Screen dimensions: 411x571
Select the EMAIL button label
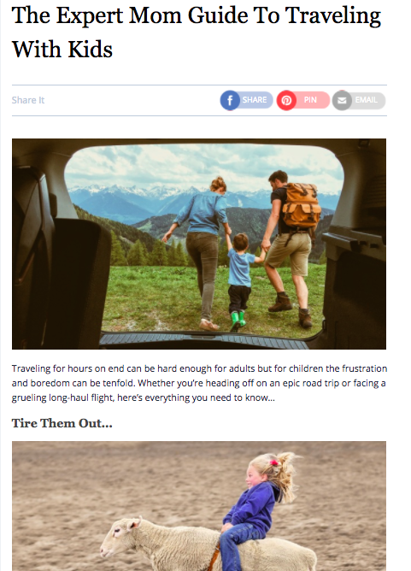coord(367,100)
